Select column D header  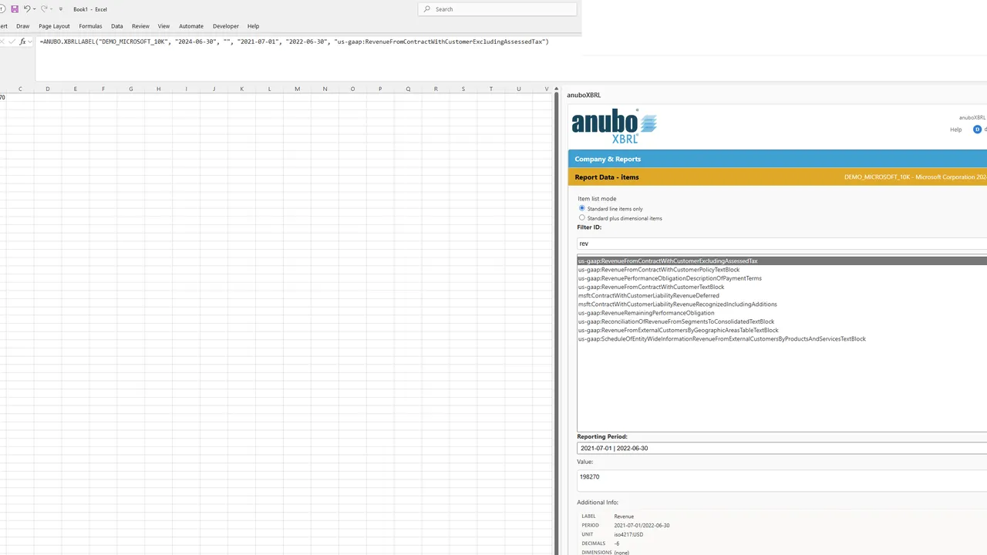pyautogui.click(x=48, y=89)
